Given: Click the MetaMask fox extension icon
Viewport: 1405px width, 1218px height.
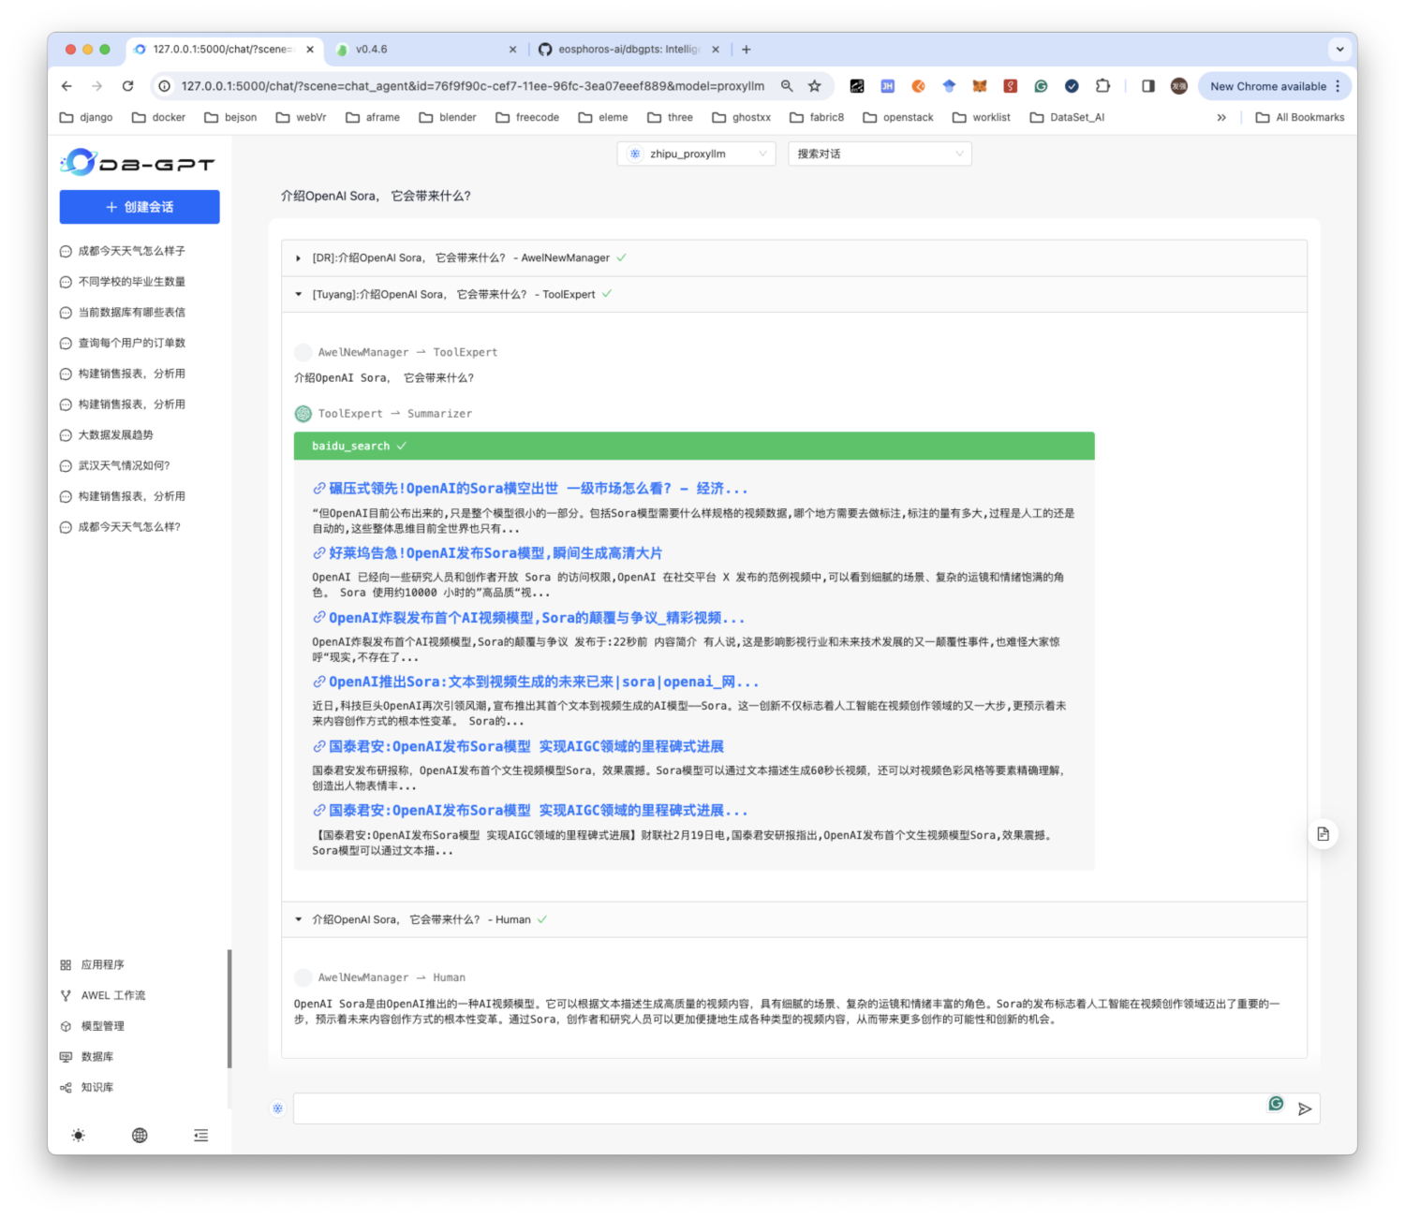Looking at the screenshot, I should tap(979, 86).
